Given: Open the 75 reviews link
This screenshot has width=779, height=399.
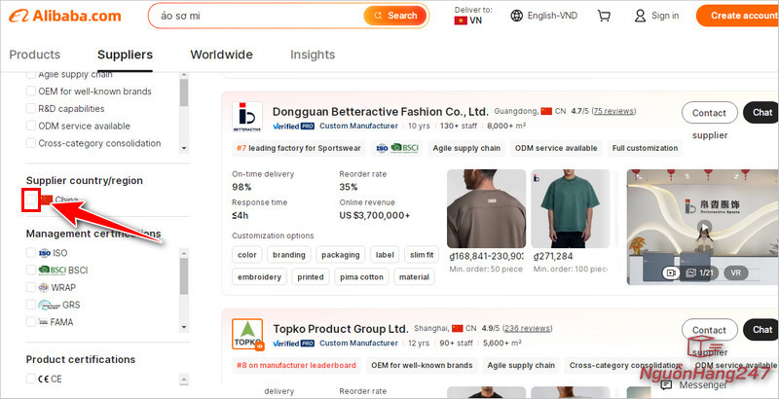Looking at the screenshot, I should pos(613,111).
